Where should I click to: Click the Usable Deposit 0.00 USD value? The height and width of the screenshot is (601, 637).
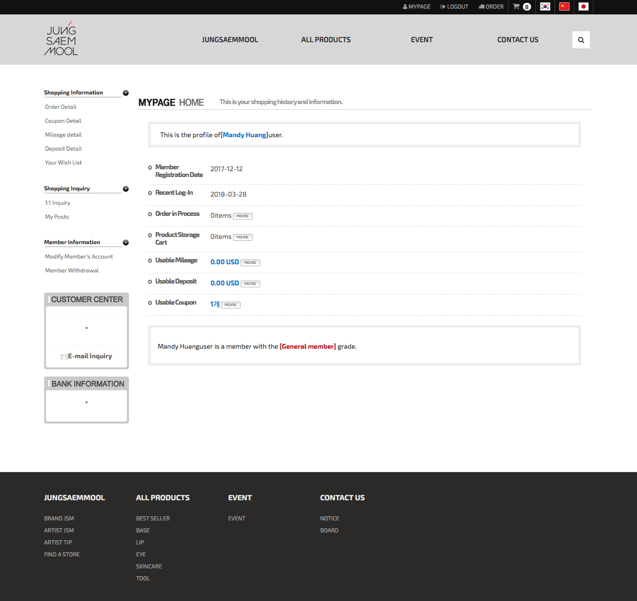(225, 283)
